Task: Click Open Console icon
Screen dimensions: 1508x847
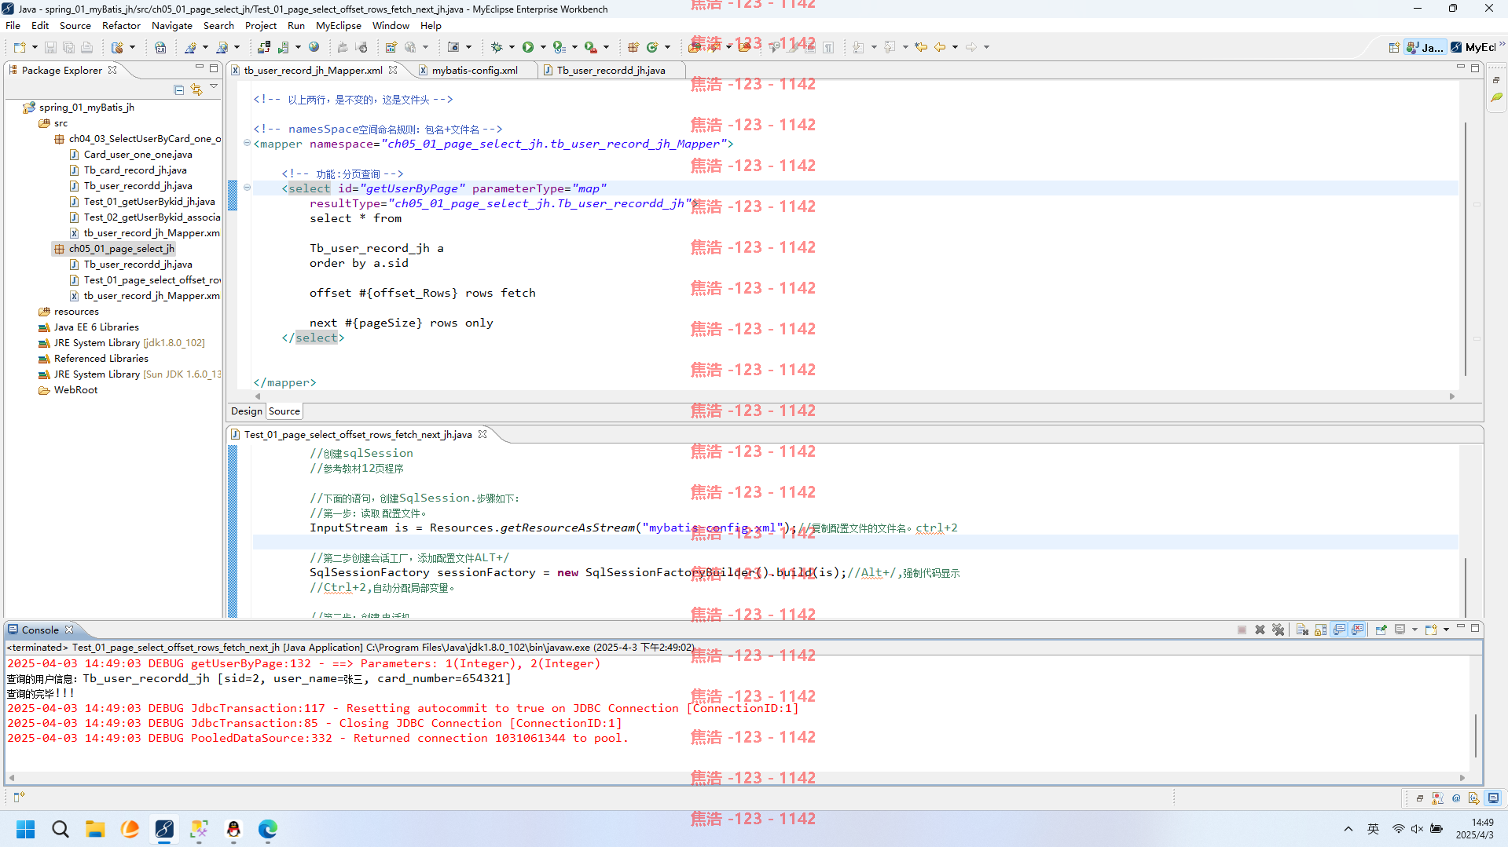Action: (1431, 630)
